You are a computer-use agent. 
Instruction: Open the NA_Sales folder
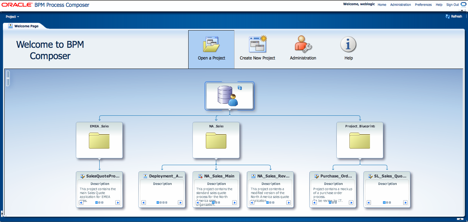tap(216, 140)
